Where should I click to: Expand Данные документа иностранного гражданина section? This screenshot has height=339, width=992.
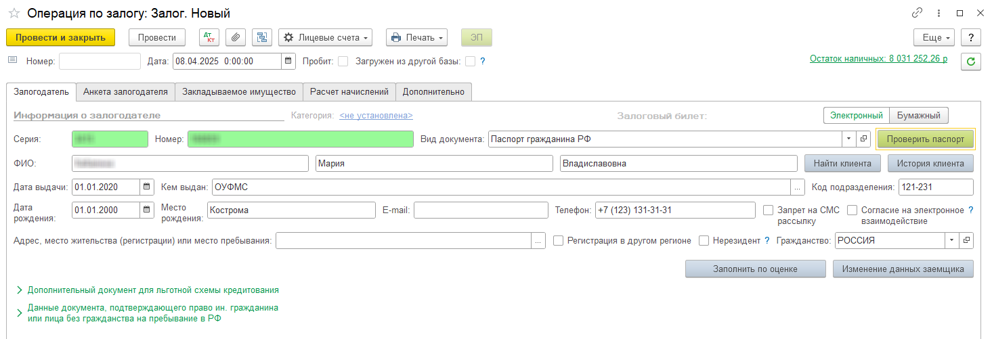[x=147, y=313]
